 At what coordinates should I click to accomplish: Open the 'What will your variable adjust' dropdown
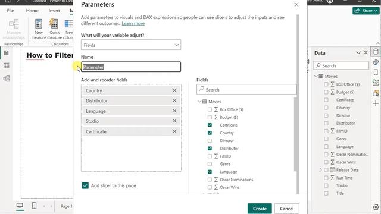[131, 45]
